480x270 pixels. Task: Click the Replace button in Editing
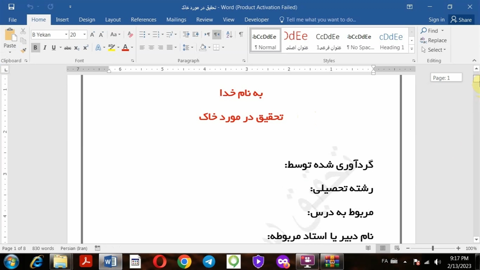tap(433, 40)
